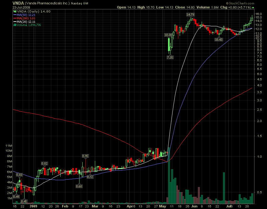Viewport: 267px width, 209px height.
Task: Click the tall green volume spike in late June
Action: (x=224, y=188)
